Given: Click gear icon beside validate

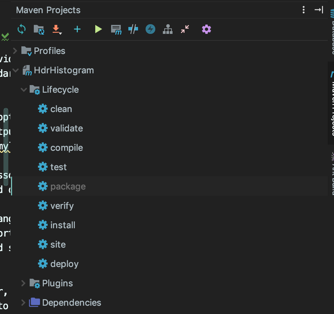Looking at the screenshot, I should [42, 128].
